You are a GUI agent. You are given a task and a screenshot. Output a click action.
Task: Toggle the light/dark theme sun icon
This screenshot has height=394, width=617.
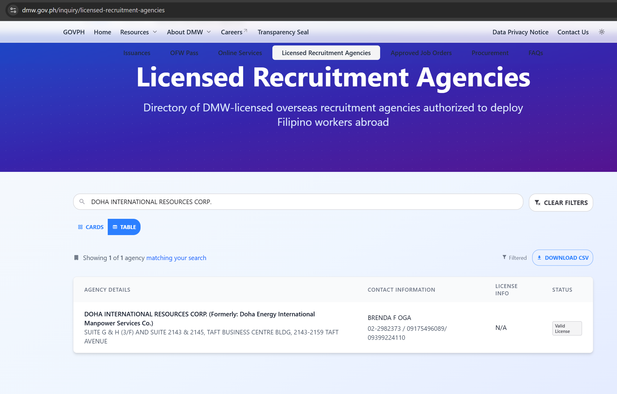602,32
